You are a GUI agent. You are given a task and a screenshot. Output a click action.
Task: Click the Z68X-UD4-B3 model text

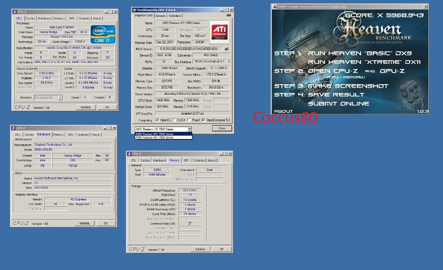click(43, 150)
